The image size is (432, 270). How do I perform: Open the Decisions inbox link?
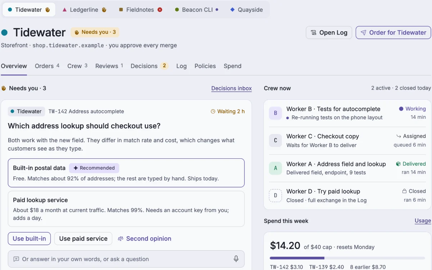point(231,88)
